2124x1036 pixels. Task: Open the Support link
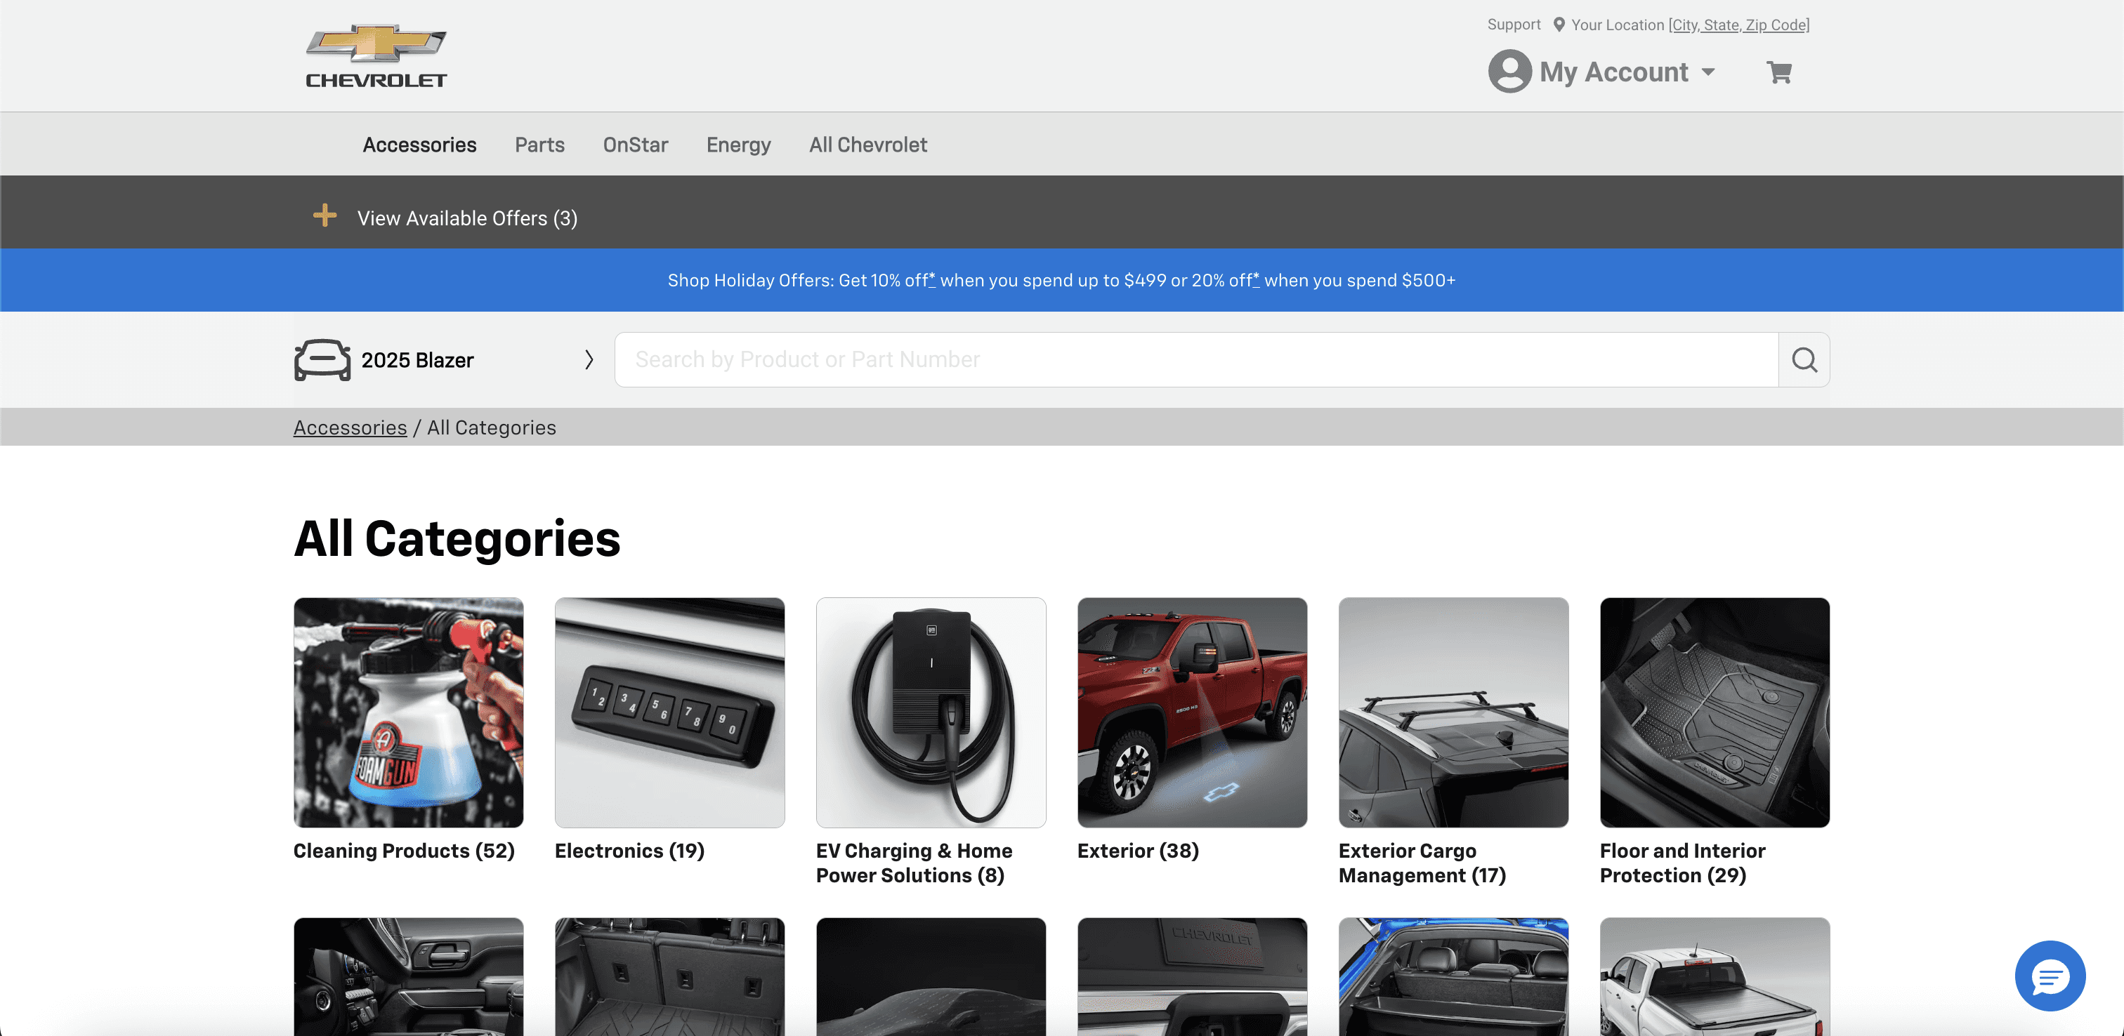point(1513,25)
